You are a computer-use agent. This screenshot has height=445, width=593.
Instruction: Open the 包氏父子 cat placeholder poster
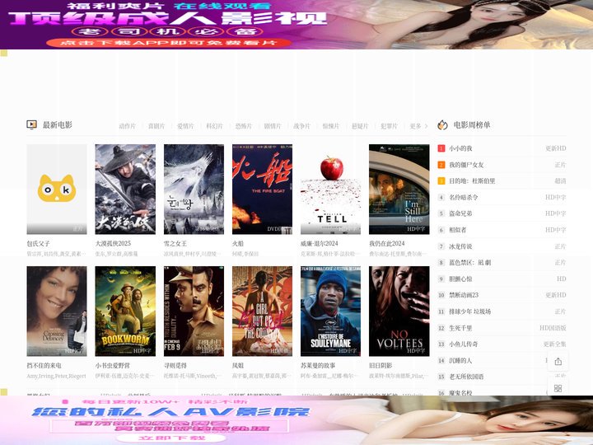(x=57, y=190)
